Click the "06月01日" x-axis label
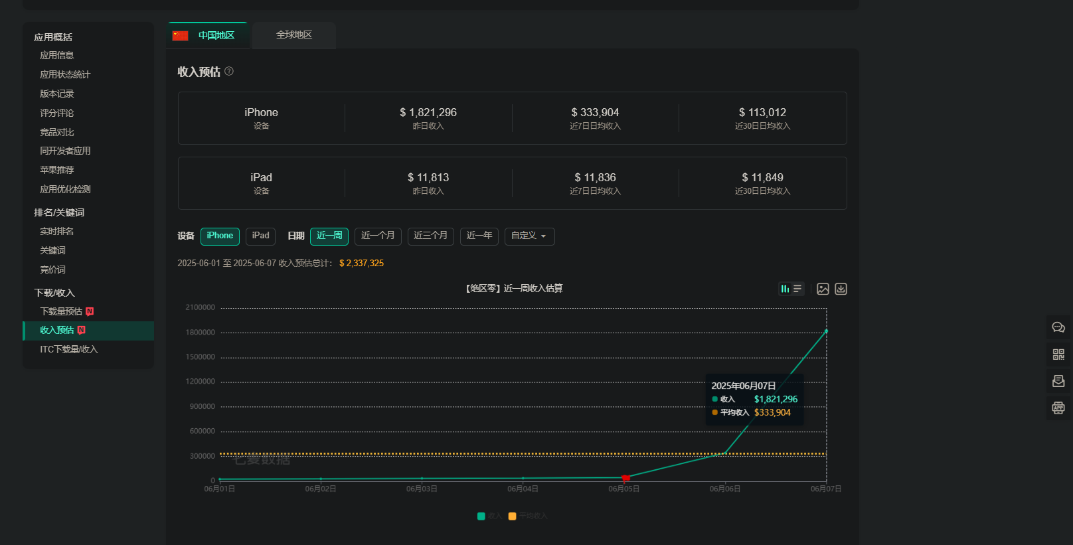1073x545 pixels. click(220, 489)
